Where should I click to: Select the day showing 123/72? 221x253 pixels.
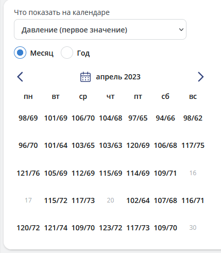(x=110, y=228)
